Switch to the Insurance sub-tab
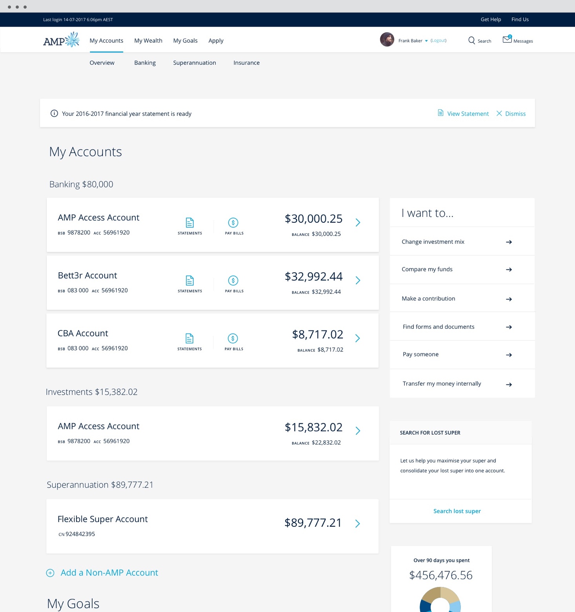 (246, 62)
